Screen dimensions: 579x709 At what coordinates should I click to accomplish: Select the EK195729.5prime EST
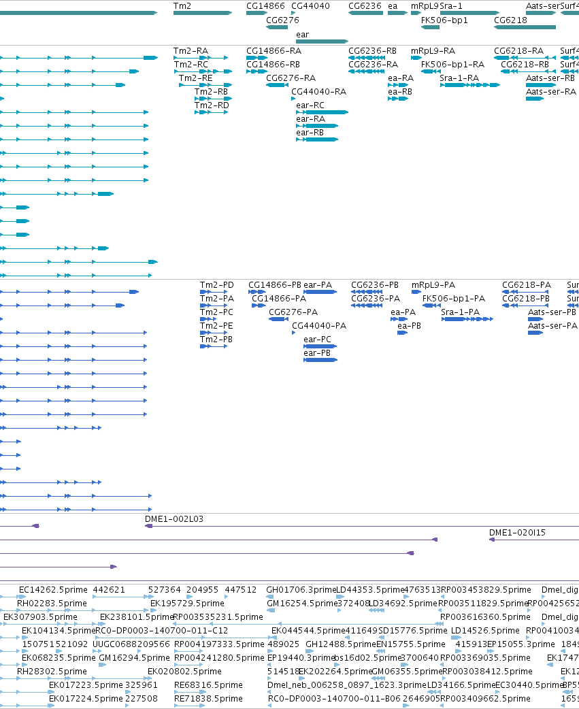[153, 611]
